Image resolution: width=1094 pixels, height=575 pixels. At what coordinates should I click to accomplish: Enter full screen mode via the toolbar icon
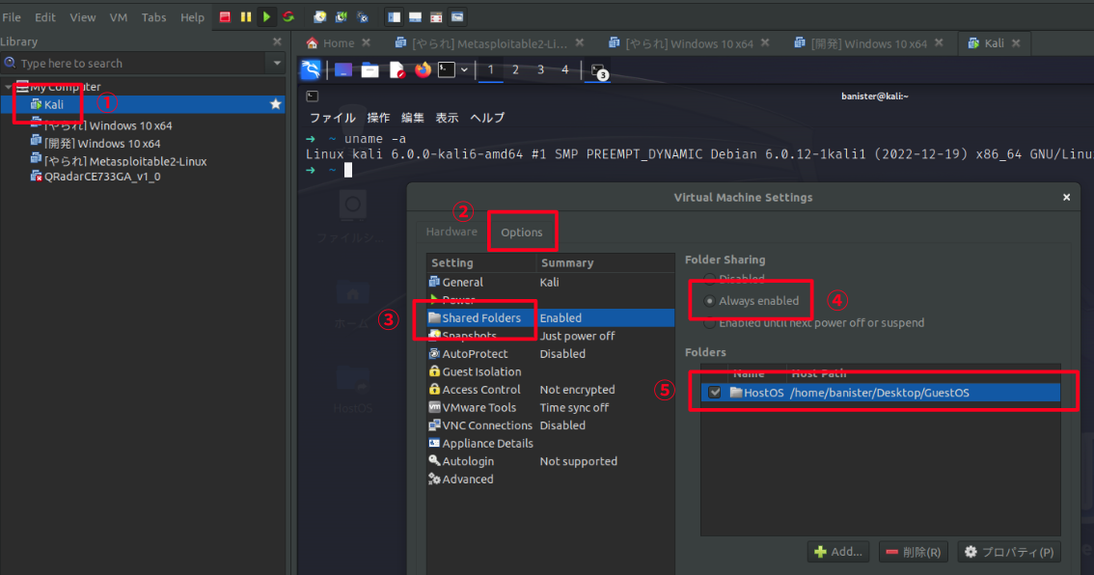click(436, 16)
